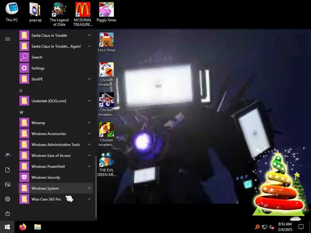The height and width of the screenshot is (233, 311).
Task: Open the popcap desktop shortcut
Action: pos(35,12)
